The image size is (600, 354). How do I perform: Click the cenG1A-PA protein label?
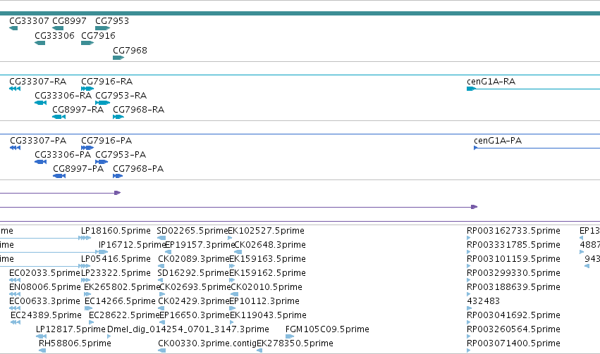(x=498, y=141)
